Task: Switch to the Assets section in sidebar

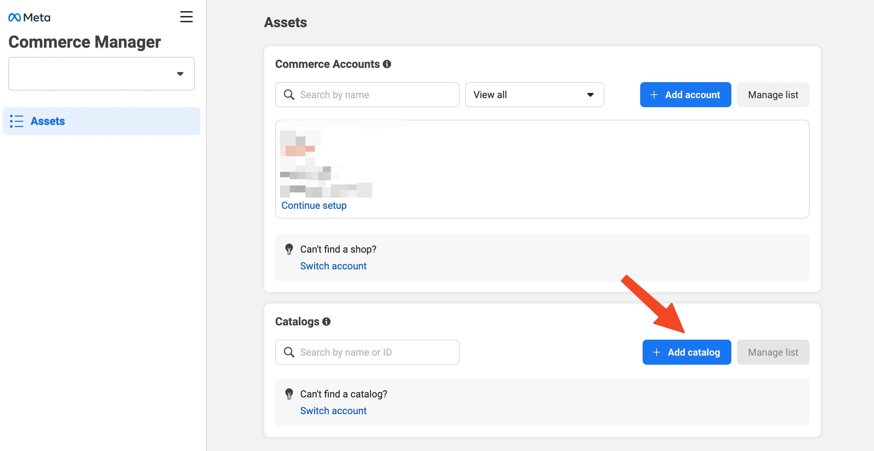Action: pos(48,121)
